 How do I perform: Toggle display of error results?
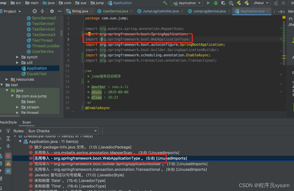pyautogui.click(x=8, y=156)
